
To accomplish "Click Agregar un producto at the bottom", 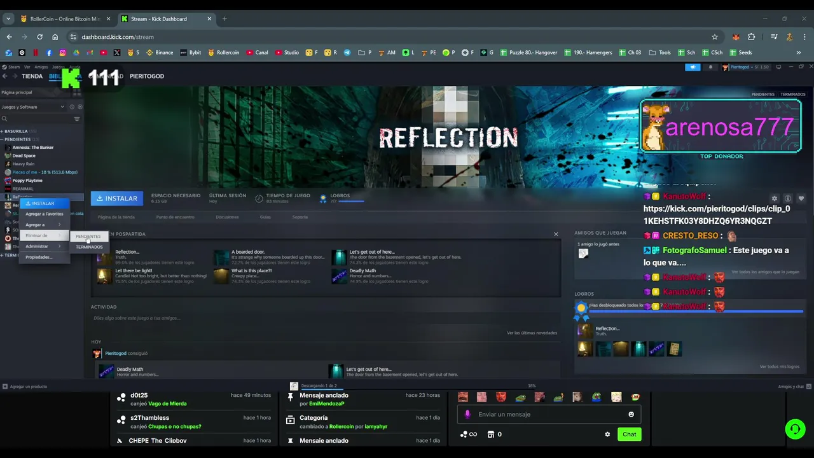I will [x=25, y=386].
